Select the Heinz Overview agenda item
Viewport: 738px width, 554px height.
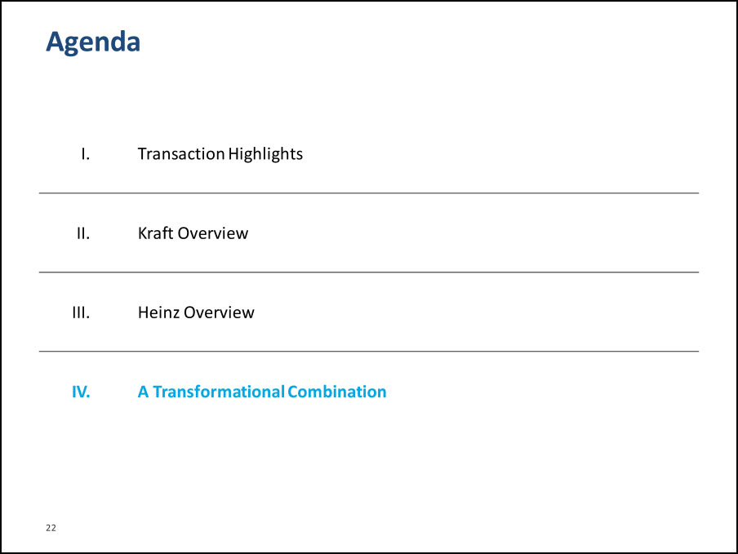pyautogui.click(x=196, y=312)
